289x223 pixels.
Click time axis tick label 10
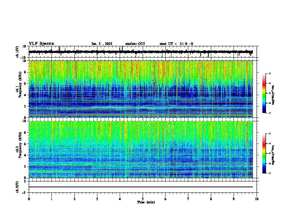[x=257, y=199]
